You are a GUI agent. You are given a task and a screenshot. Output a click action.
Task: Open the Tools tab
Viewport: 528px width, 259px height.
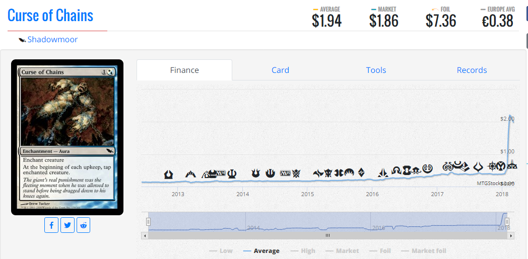[x=376, y=70]
